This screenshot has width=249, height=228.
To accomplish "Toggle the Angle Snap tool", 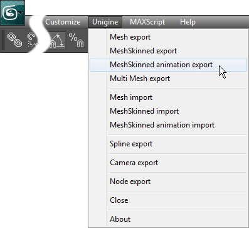I will (57, 40).
